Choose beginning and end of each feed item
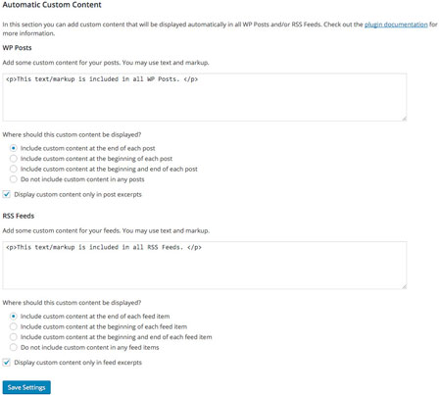 [13, 337]
